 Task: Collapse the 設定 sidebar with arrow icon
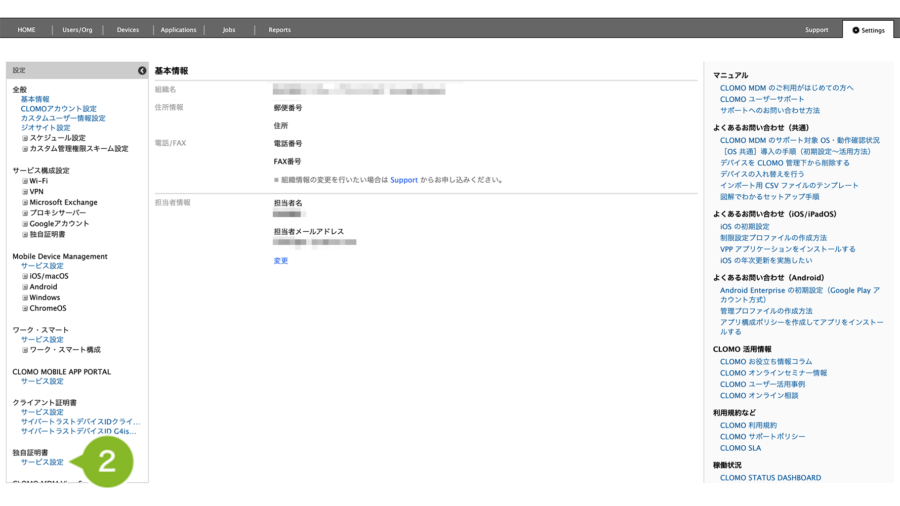(142, 71)
